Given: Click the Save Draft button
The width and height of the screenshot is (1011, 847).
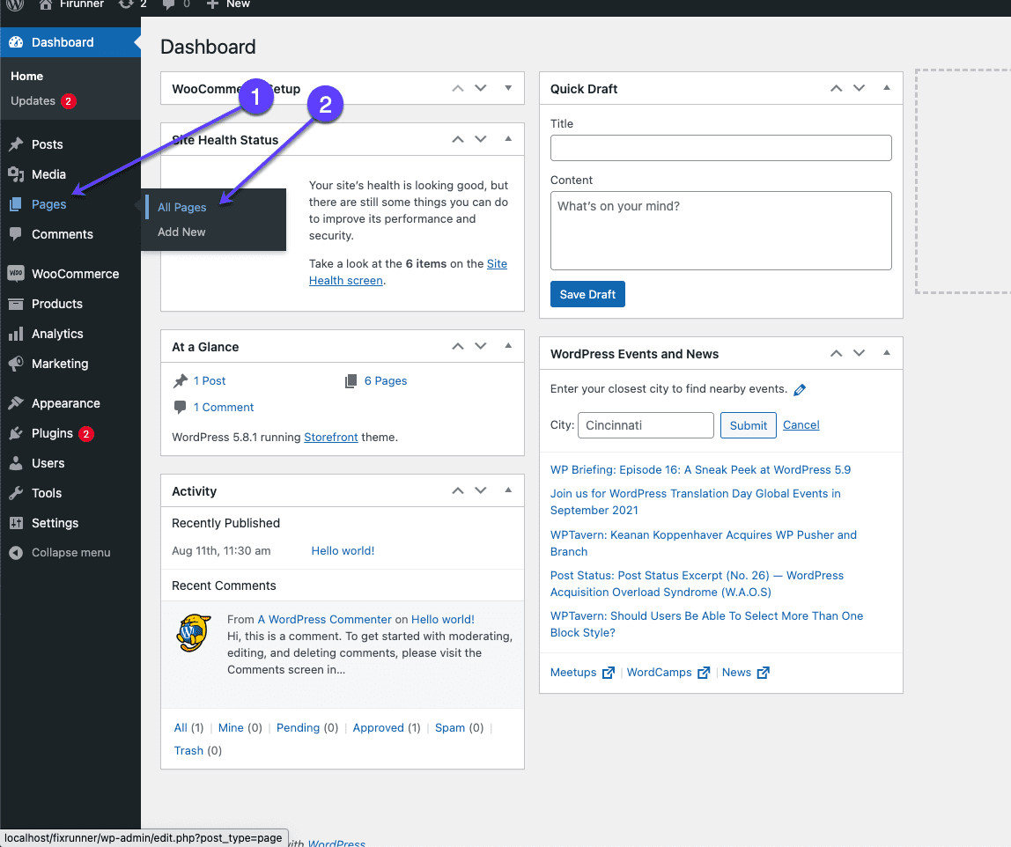Looking at the screenshot, I should coord(587,295).
